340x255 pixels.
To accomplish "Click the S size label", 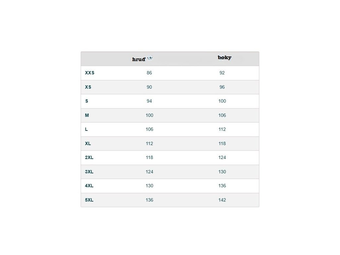I will coord(87,101).
